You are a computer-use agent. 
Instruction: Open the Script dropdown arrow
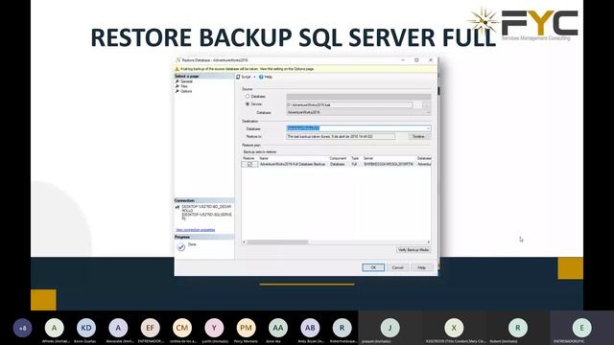click(x=254, y=77)
